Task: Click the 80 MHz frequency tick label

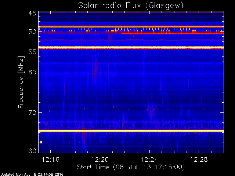Action: [32, 151]
